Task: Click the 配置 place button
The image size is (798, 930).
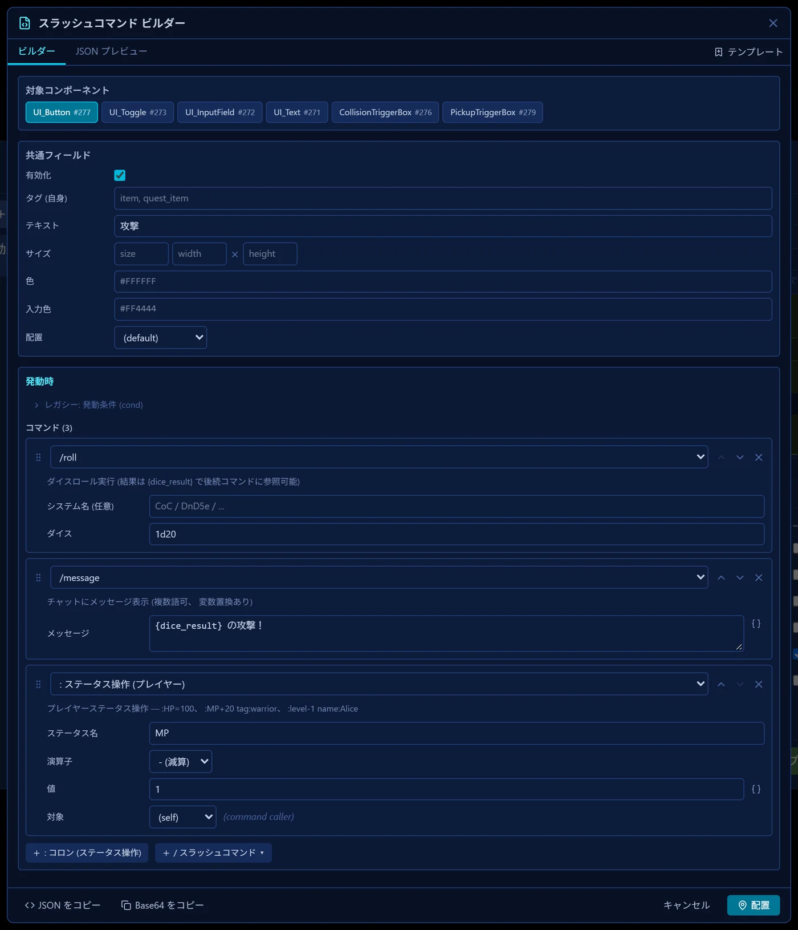Action: [x=754, y=905]
